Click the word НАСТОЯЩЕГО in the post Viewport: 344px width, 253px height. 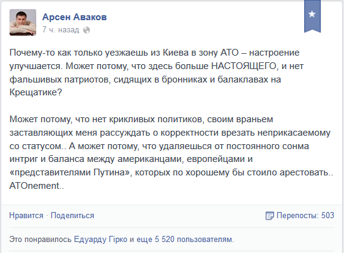point(244,66)
